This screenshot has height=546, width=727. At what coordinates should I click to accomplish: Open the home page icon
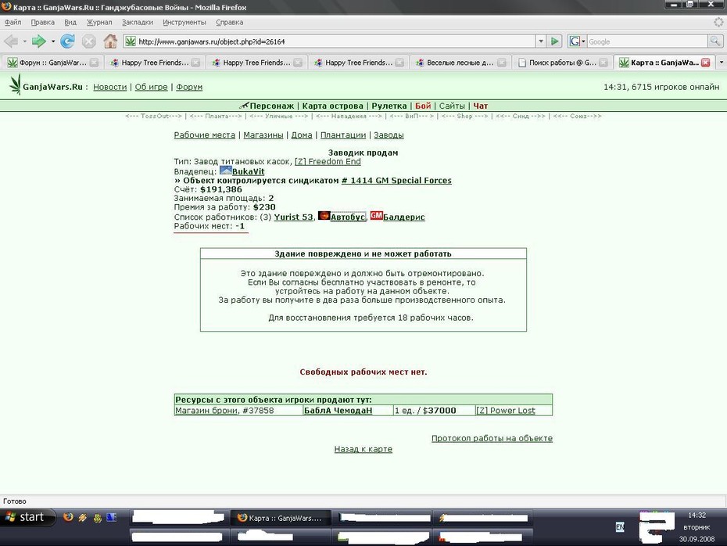(110, 41)
